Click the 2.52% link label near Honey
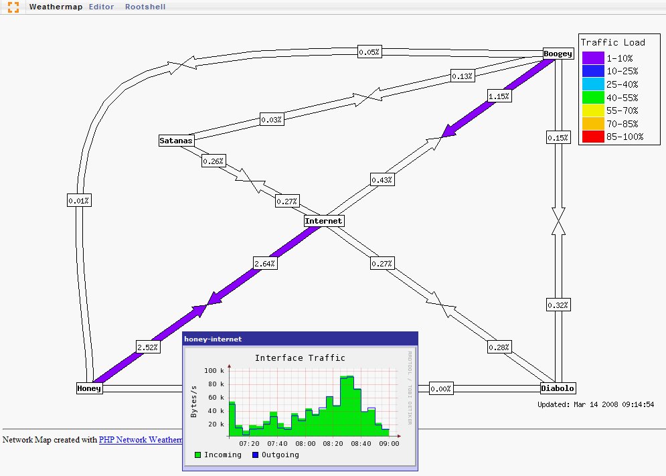Screen dimensions: 666x476 click(x=148, y=347)
